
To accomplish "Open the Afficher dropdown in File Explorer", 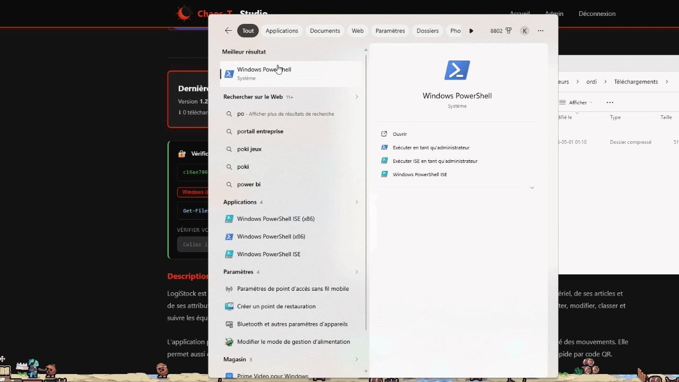I will click(x=576, y=102).
